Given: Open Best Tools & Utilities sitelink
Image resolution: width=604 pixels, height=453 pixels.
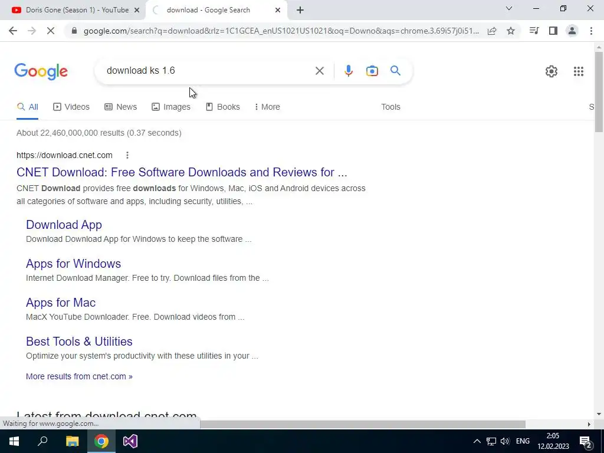Looking at the screenshot, I should pos(79,342).
